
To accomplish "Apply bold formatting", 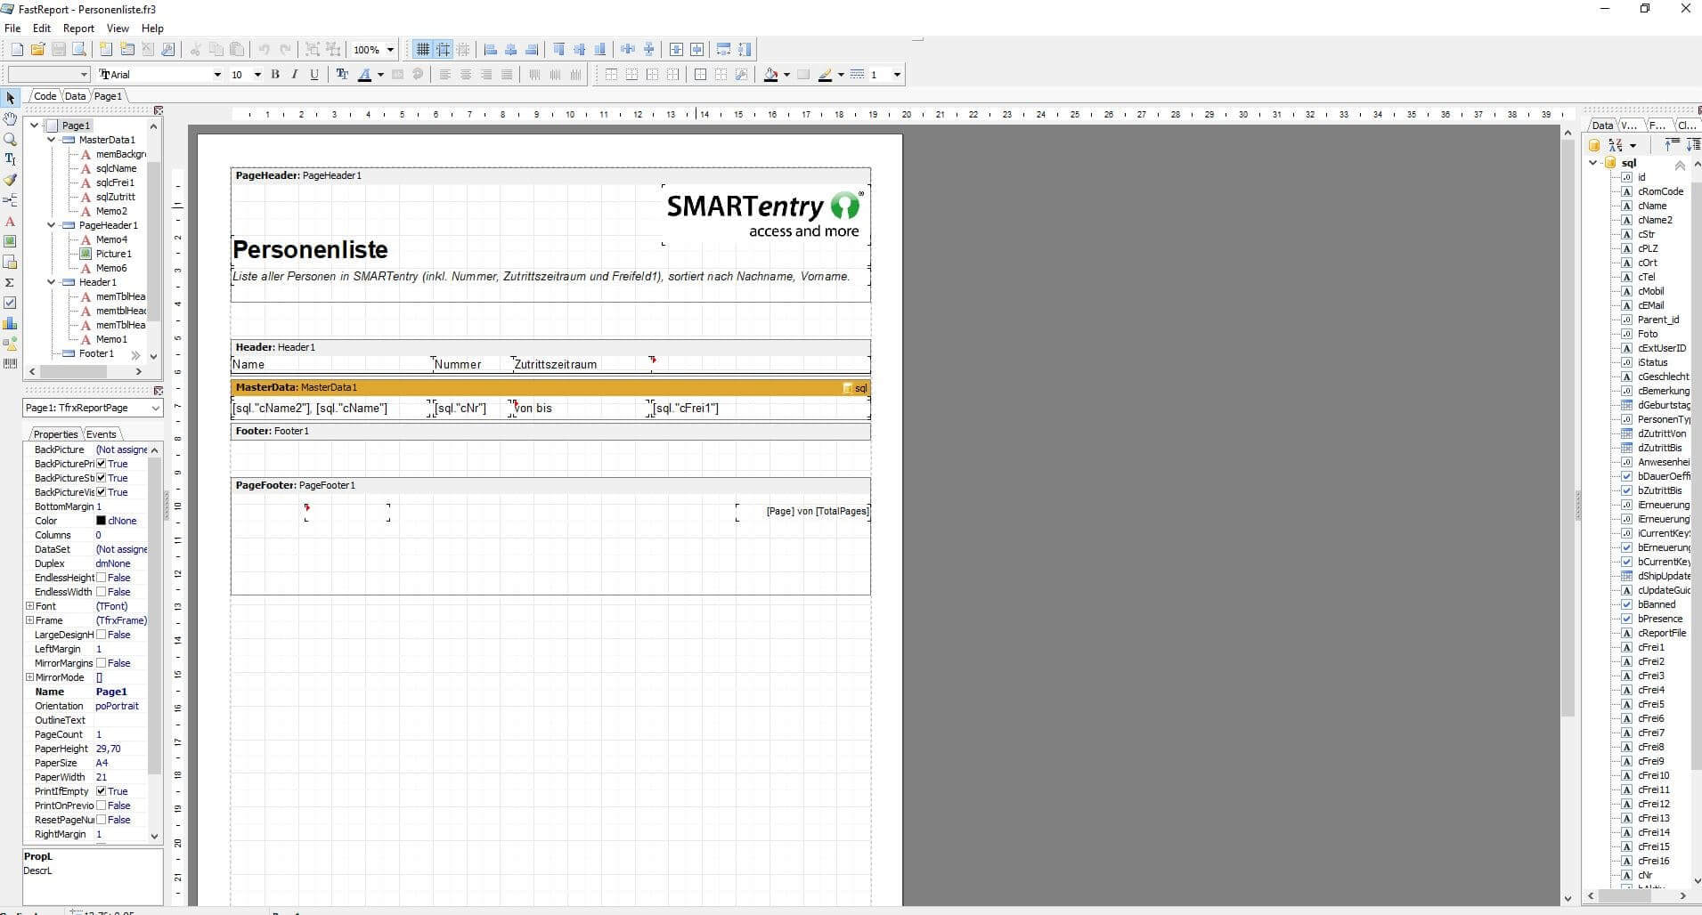I will [275, 74].
